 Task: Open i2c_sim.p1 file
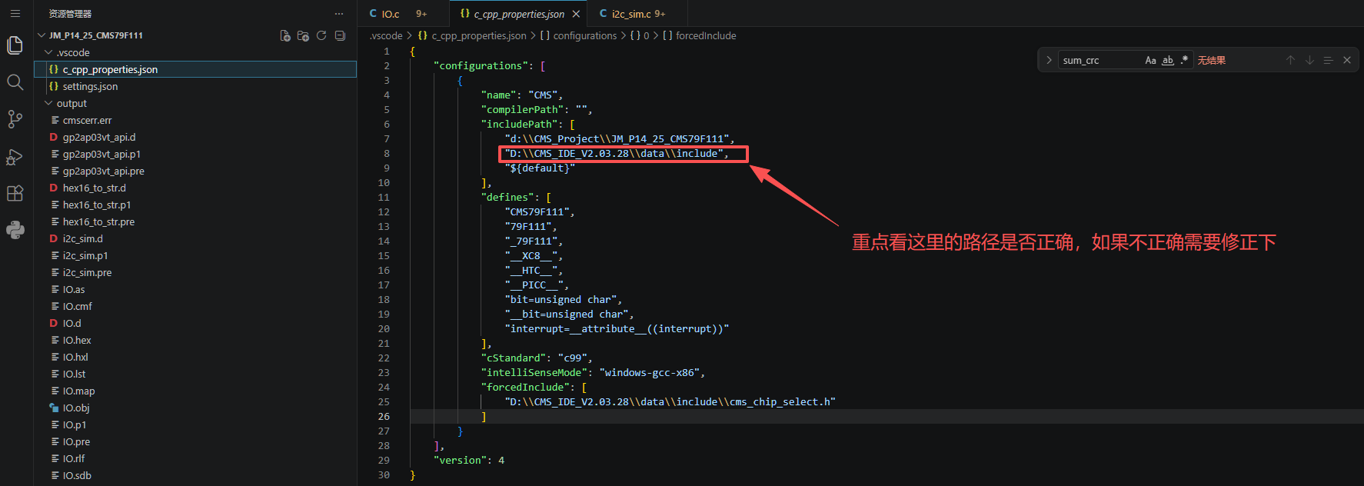click(196, 255)
